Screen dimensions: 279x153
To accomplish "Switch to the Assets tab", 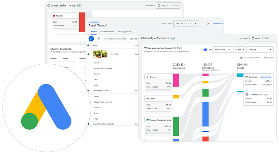I will pos(94,31).
